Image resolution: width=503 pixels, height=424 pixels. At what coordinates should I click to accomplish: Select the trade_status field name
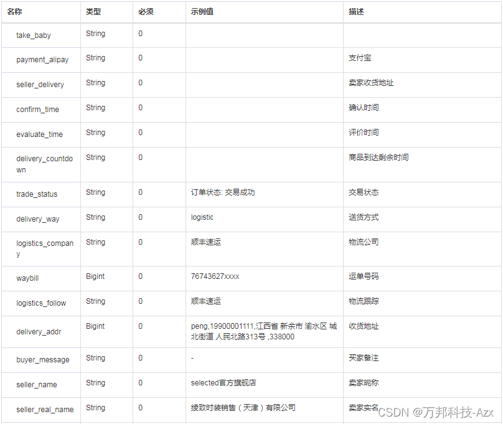coord(37,194)
